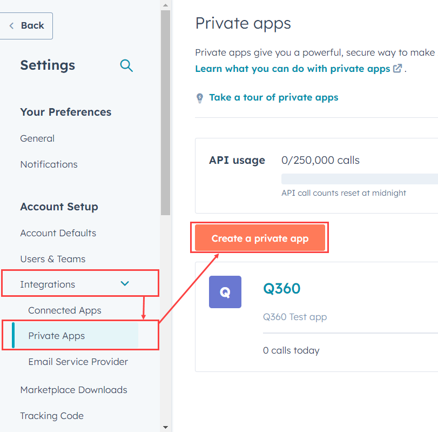Open Email Service Provider settings
This screenshot has width=438, height=432.
click(x=78, y=362)
